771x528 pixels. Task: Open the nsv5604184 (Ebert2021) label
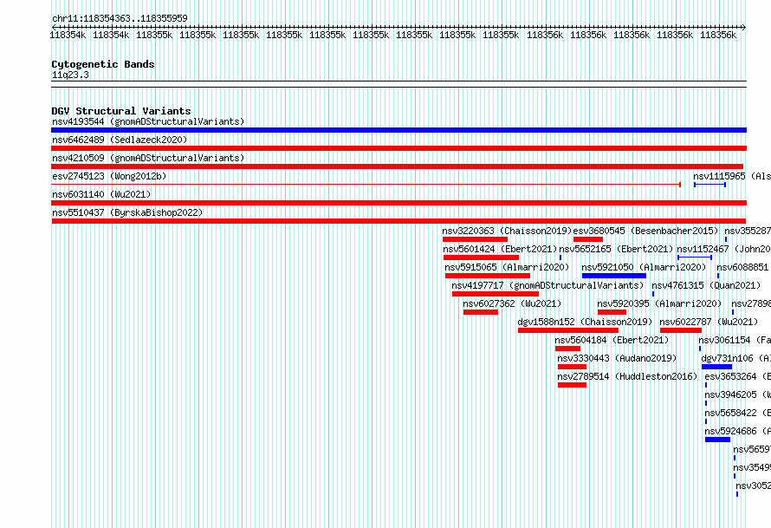click(x=612, y=340)
